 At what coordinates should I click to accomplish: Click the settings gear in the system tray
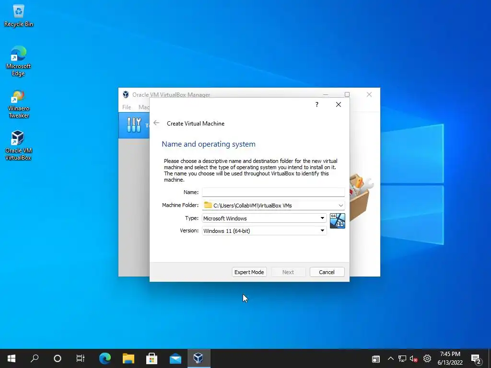(x=427, y=358)
